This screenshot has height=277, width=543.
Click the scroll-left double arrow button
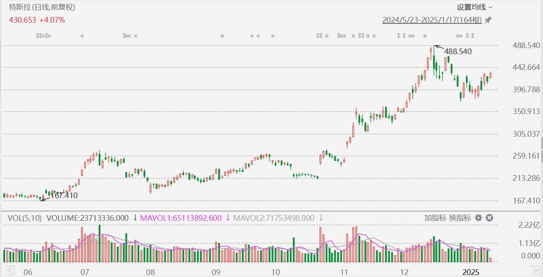coord(10,270)
